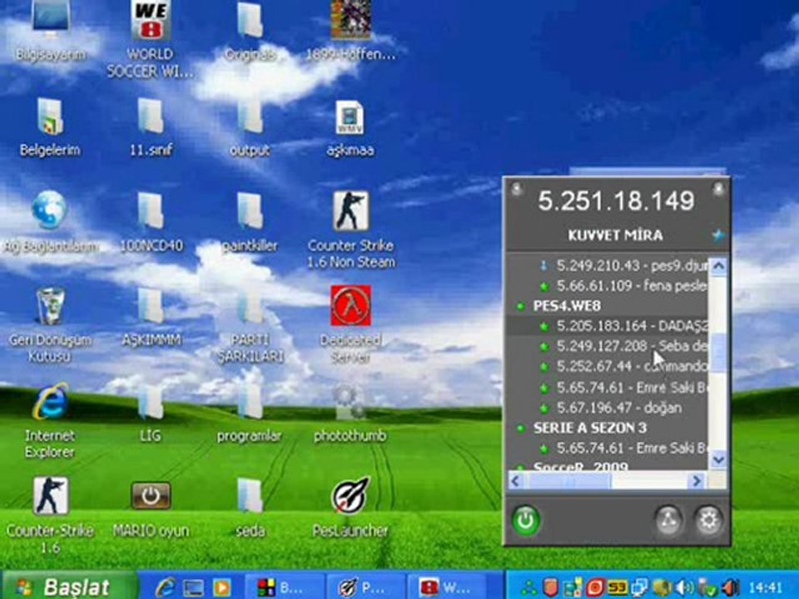Select the aşkmaa WMV video file
Viewport: 799px width, 599px height.
pos(350,127)
